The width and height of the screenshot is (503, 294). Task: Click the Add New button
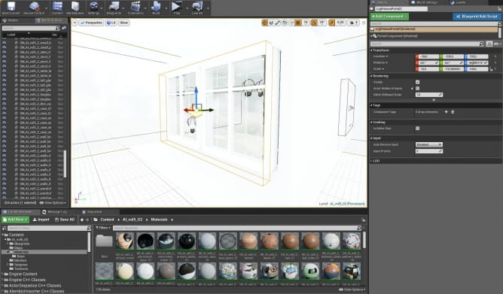click(x=15, y=220)
